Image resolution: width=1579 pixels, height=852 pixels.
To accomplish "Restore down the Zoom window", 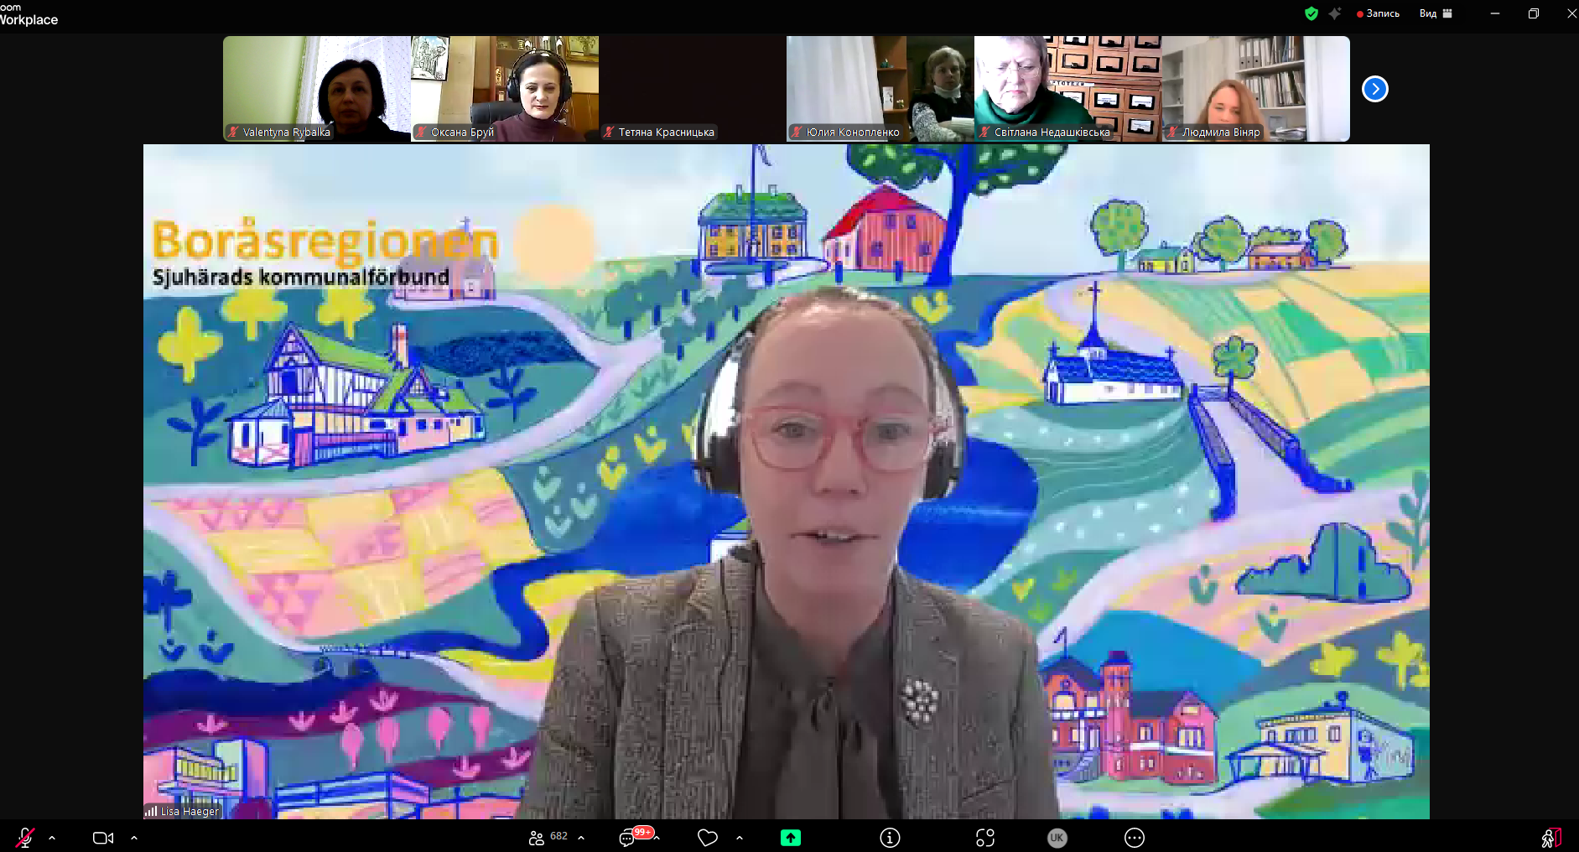I will (x=1534, y=13).
